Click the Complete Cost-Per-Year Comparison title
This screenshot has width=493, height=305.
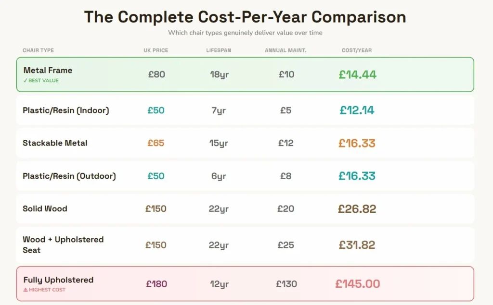pyautogui.click(x=245, y=17)
